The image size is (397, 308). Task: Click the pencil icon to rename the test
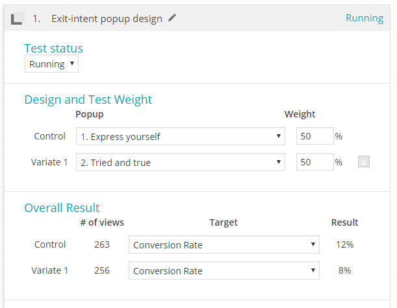(172, 18)
